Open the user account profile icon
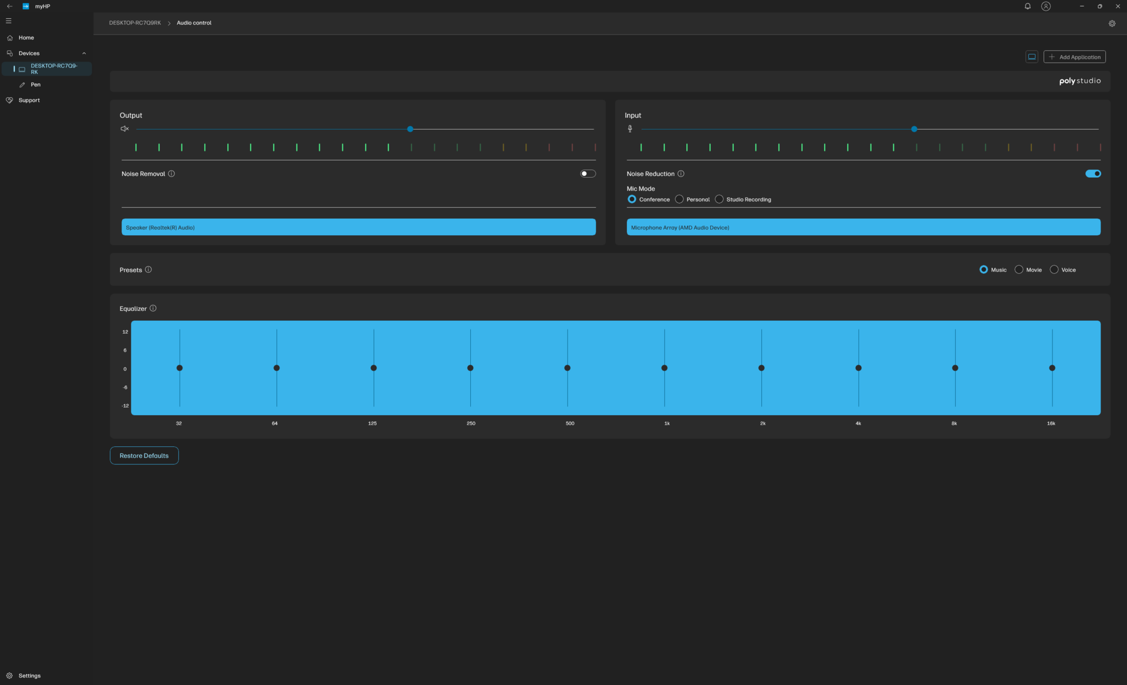 (x=1046, y=6)
